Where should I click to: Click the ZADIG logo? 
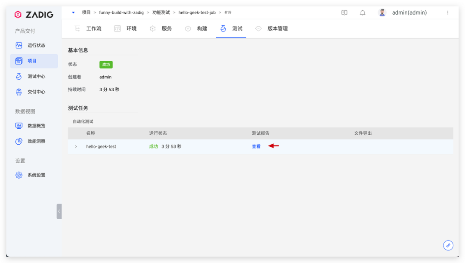34,15
